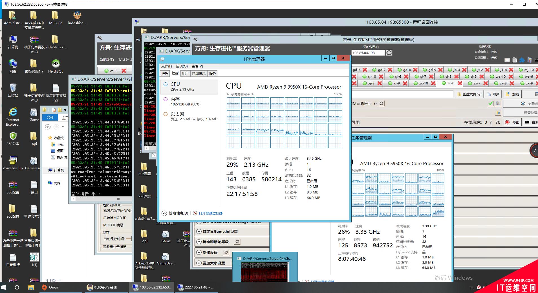The width and height of the screenshot is (538, 293).
Task: Select the 回收站 recycle bin icon
Action: (13, 90)
